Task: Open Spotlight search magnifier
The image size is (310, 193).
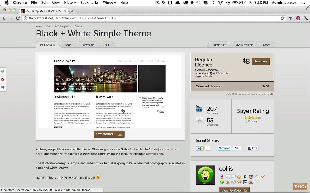Action: coord(303,3)
